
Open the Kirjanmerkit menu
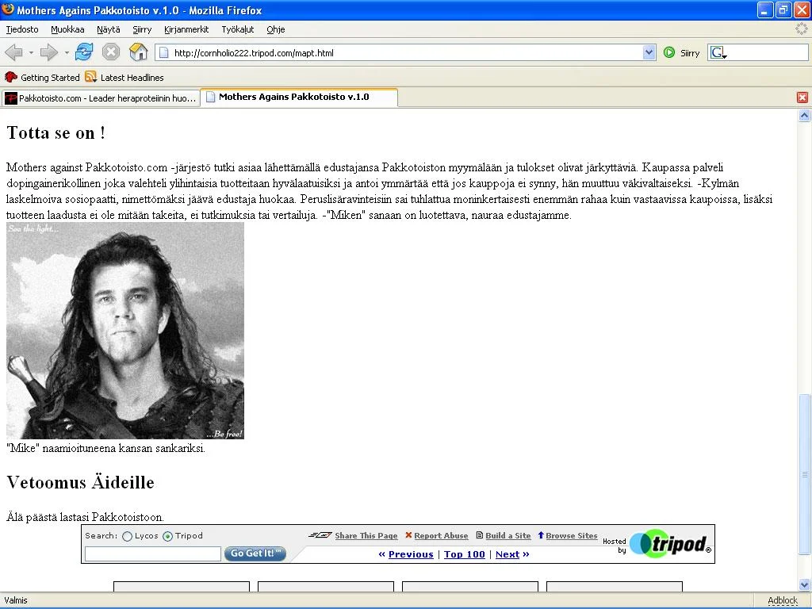click(x=186, y=29)
